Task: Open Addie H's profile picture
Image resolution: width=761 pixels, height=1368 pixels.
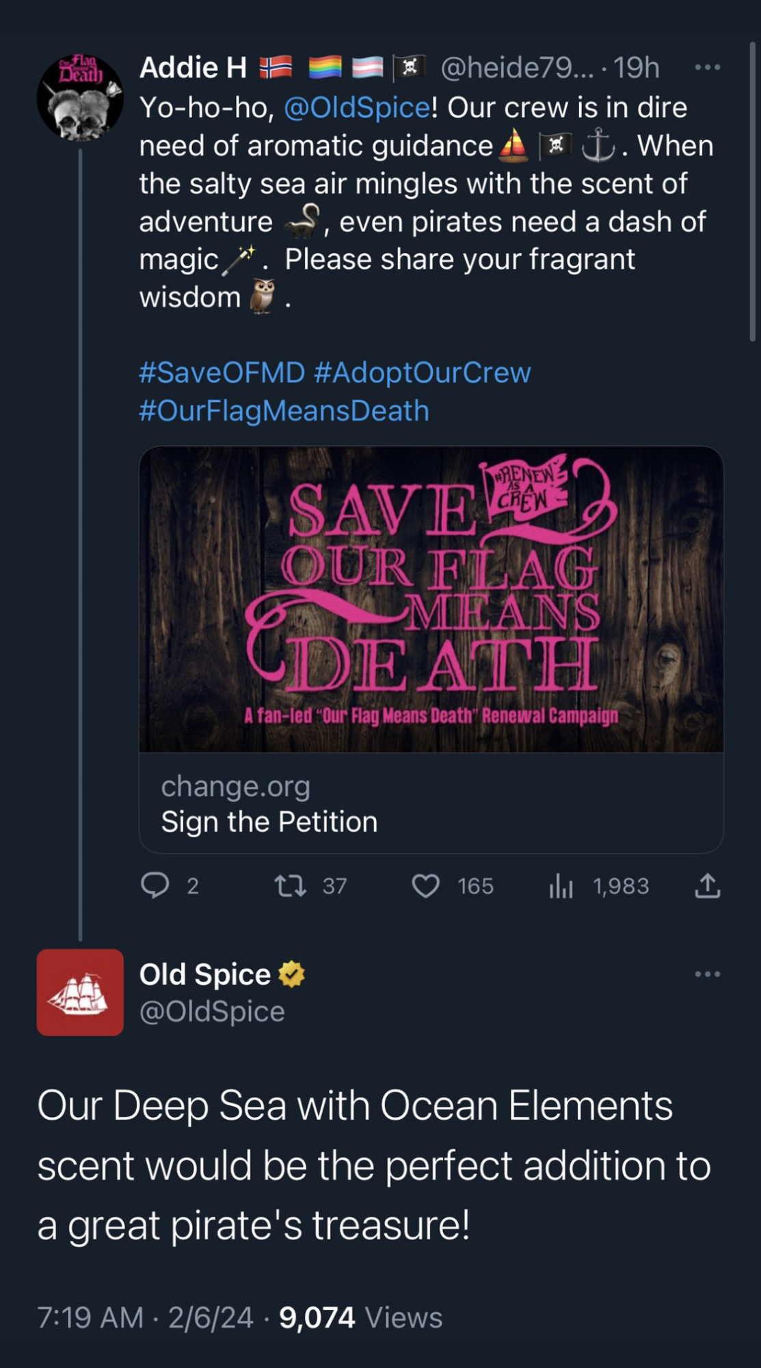Action: click(80, 97)
